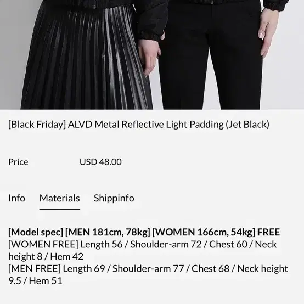Click the [Black Friday] tag in title
The height and width of the screenshot is (304, 304).
pyautogui.click(x=37, y=125)
